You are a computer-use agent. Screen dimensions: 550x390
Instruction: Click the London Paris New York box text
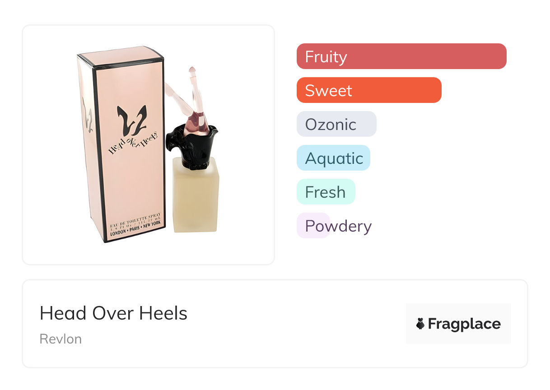pos(138,227)
